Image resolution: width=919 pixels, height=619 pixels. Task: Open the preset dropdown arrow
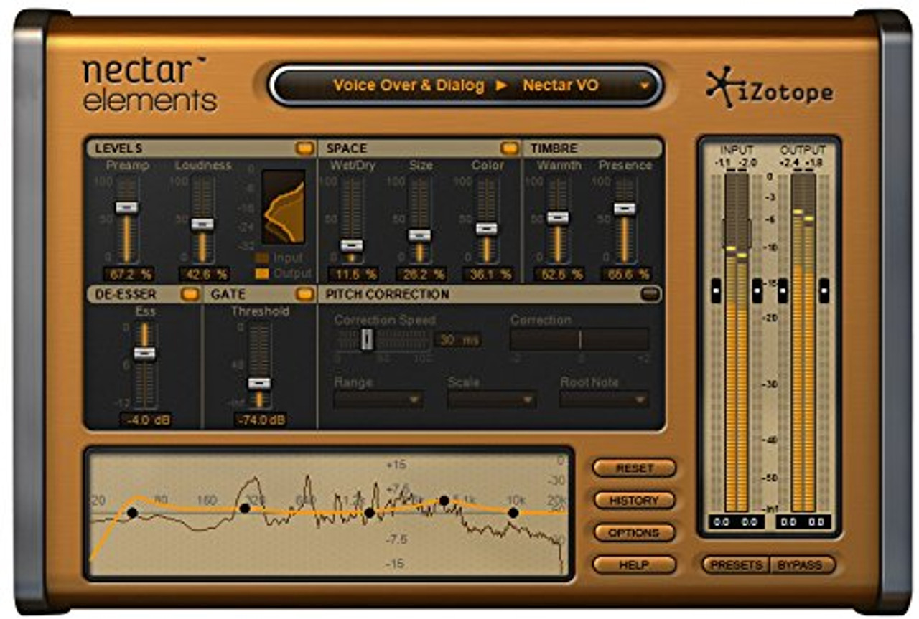pyautogui.click(x=644, y=86)
